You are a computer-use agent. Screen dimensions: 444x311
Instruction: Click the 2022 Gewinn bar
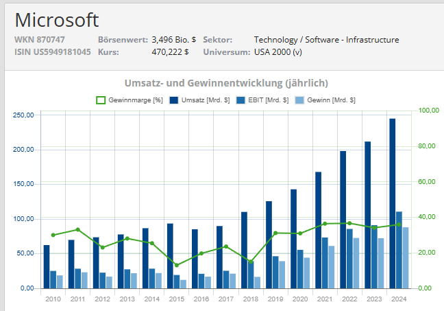coord(356,263)
